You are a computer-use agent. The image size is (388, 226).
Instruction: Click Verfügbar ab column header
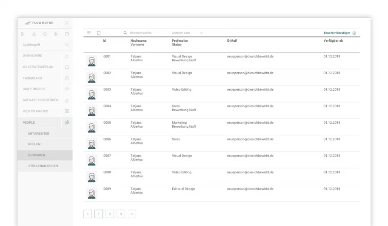(x=333, y=41)
